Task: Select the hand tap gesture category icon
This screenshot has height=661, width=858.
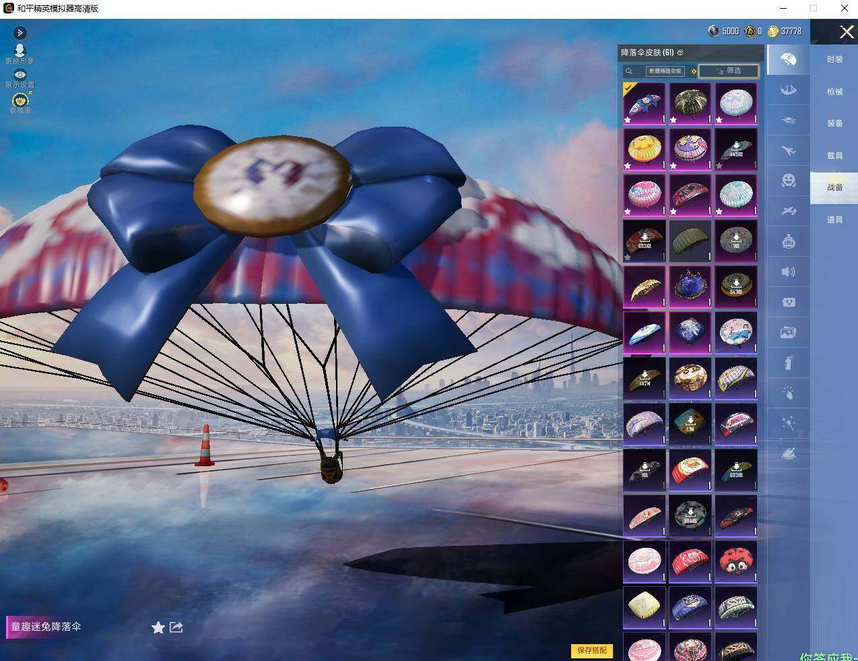Action: [x=788, y=393]
